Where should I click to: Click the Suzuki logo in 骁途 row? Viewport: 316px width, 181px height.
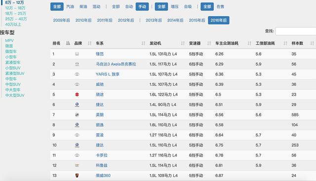[x=77, y=94]
